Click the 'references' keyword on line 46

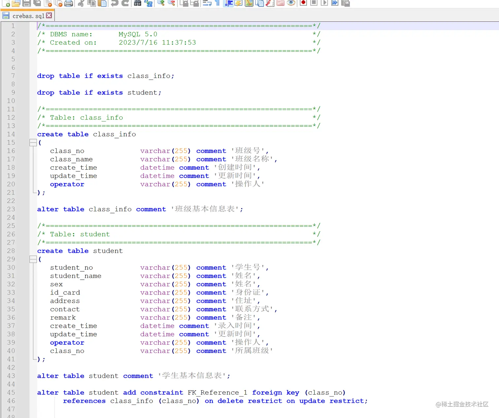click(84, 401)
